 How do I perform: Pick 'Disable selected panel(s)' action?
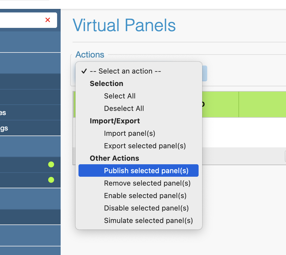pyautogui.click(x=146, y=208)
